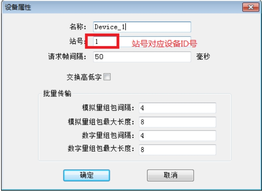
Task: Click the 名称 label text
Action: 78,27
